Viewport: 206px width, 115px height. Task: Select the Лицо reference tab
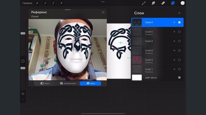pyautogui.click(x=90, y=83)
